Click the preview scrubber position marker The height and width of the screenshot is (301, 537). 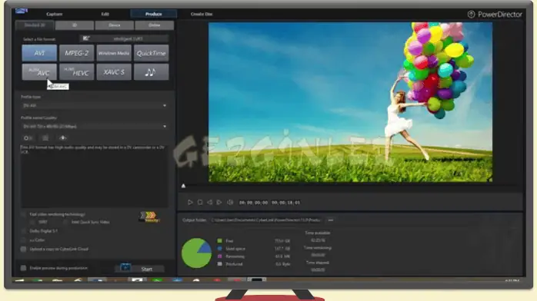pyautogui.click(x=183, y=186)
